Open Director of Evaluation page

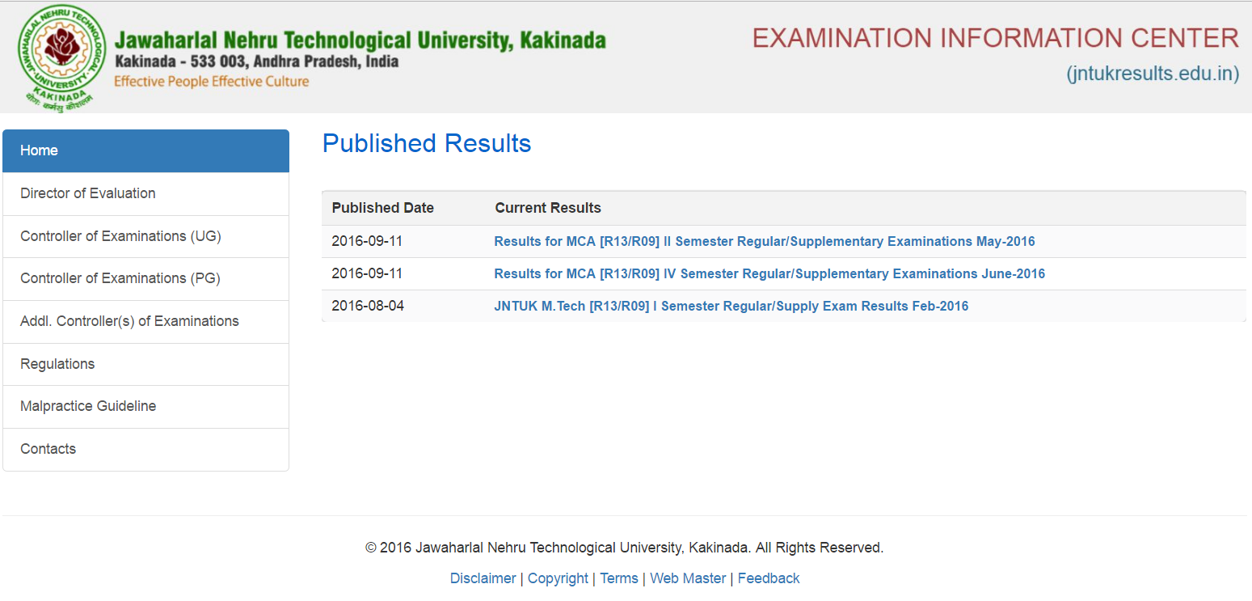[145, 193]
